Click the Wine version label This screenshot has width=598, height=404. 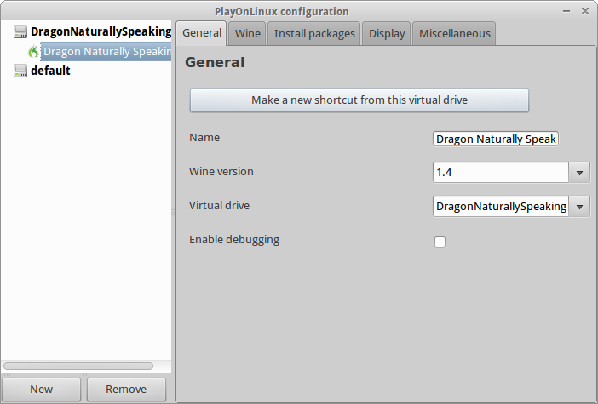coord(221,171)
